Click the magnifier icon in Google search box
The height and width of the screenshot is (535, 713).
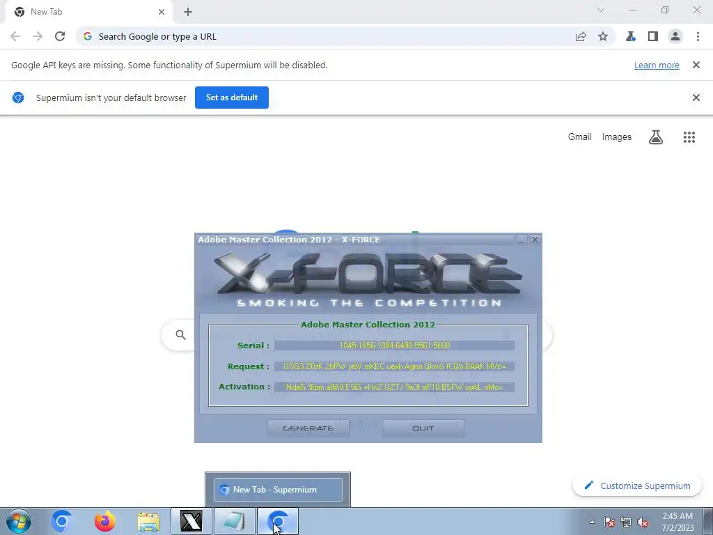click(180, 335)
